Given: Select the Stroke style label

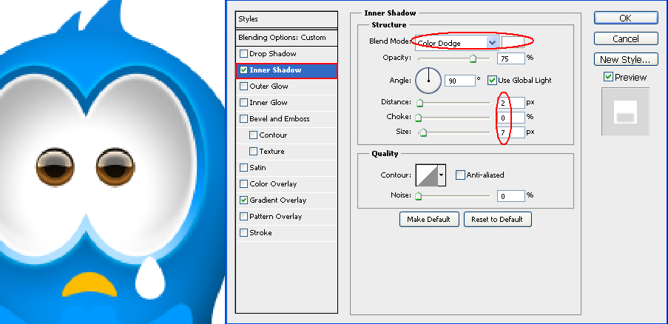Looking at the screenshot, I should click(x=260, y=232).
